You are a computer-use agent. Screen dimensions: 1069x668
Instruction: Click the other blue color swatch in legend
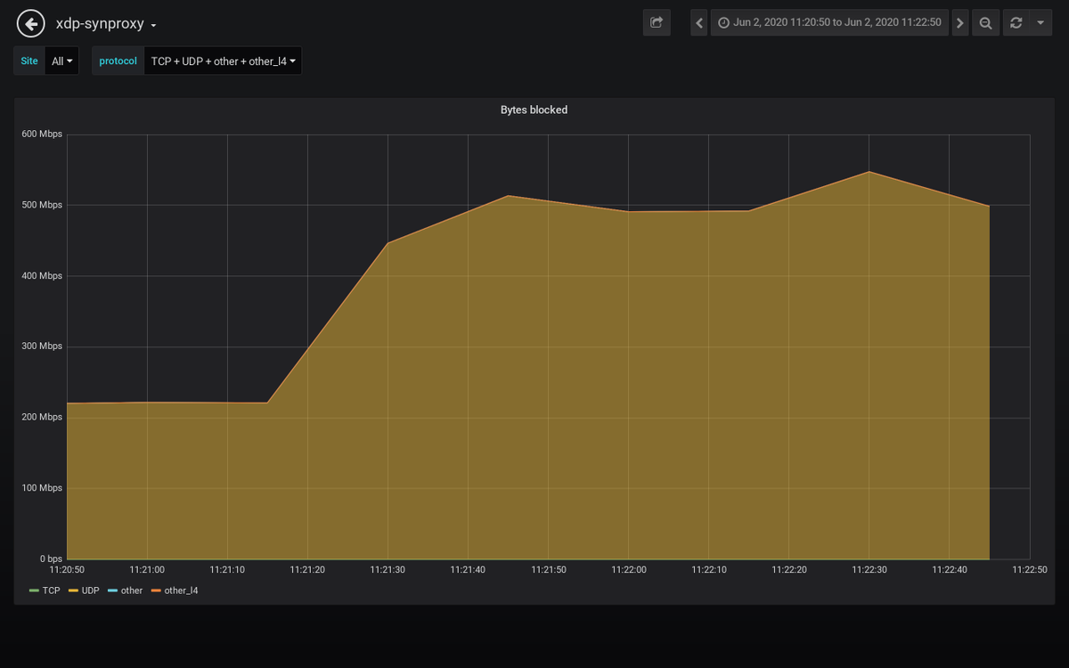[x=112, y=591]
